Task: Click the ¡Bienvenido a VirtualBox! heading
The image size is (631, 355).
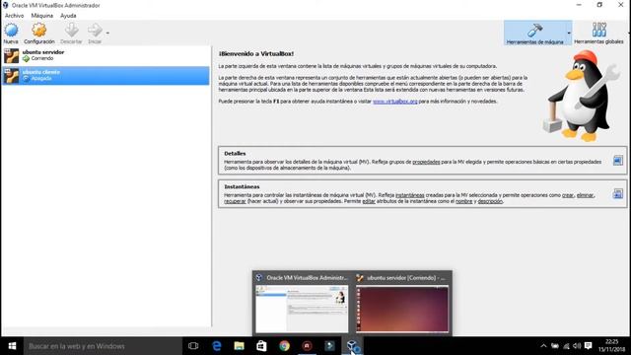Action: click(x=256, y=54)
